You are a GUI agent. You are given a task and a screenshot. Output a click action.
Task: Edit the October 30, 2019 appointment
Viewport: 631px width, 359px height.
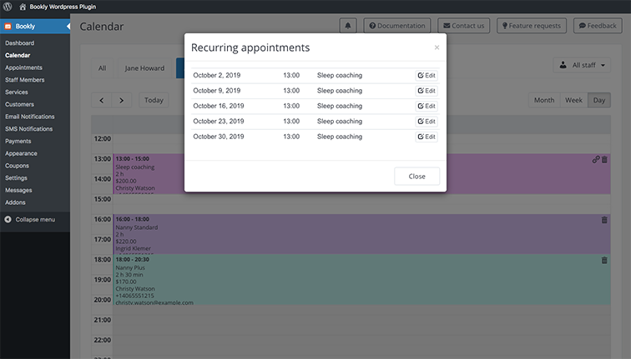(427, 137)
